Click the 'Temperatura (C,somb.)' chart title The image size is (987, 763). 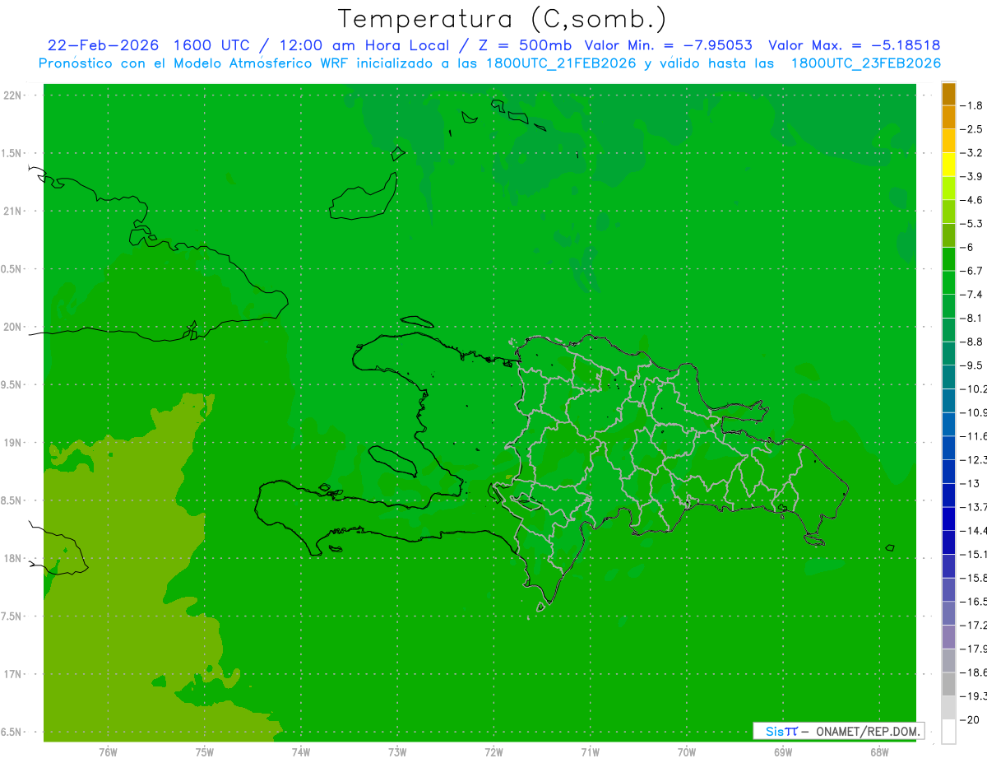(x=503, y=19)
